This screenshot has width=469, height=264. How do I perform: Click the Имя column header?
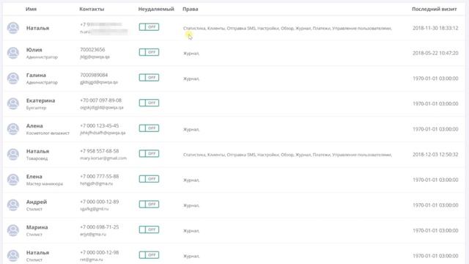coord(31,9)
